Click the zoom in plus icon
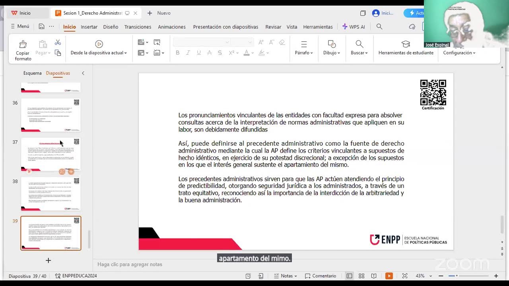Screen dimensions: 509x286 pos(496,276)
